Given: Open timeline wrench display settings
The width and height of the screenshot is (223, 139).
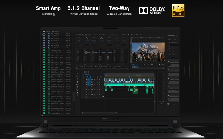Looking at the screenshot, I should point(97,77).
